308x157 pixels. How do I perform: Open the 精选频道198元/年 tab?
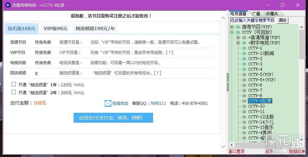click(x=95, y=28)
